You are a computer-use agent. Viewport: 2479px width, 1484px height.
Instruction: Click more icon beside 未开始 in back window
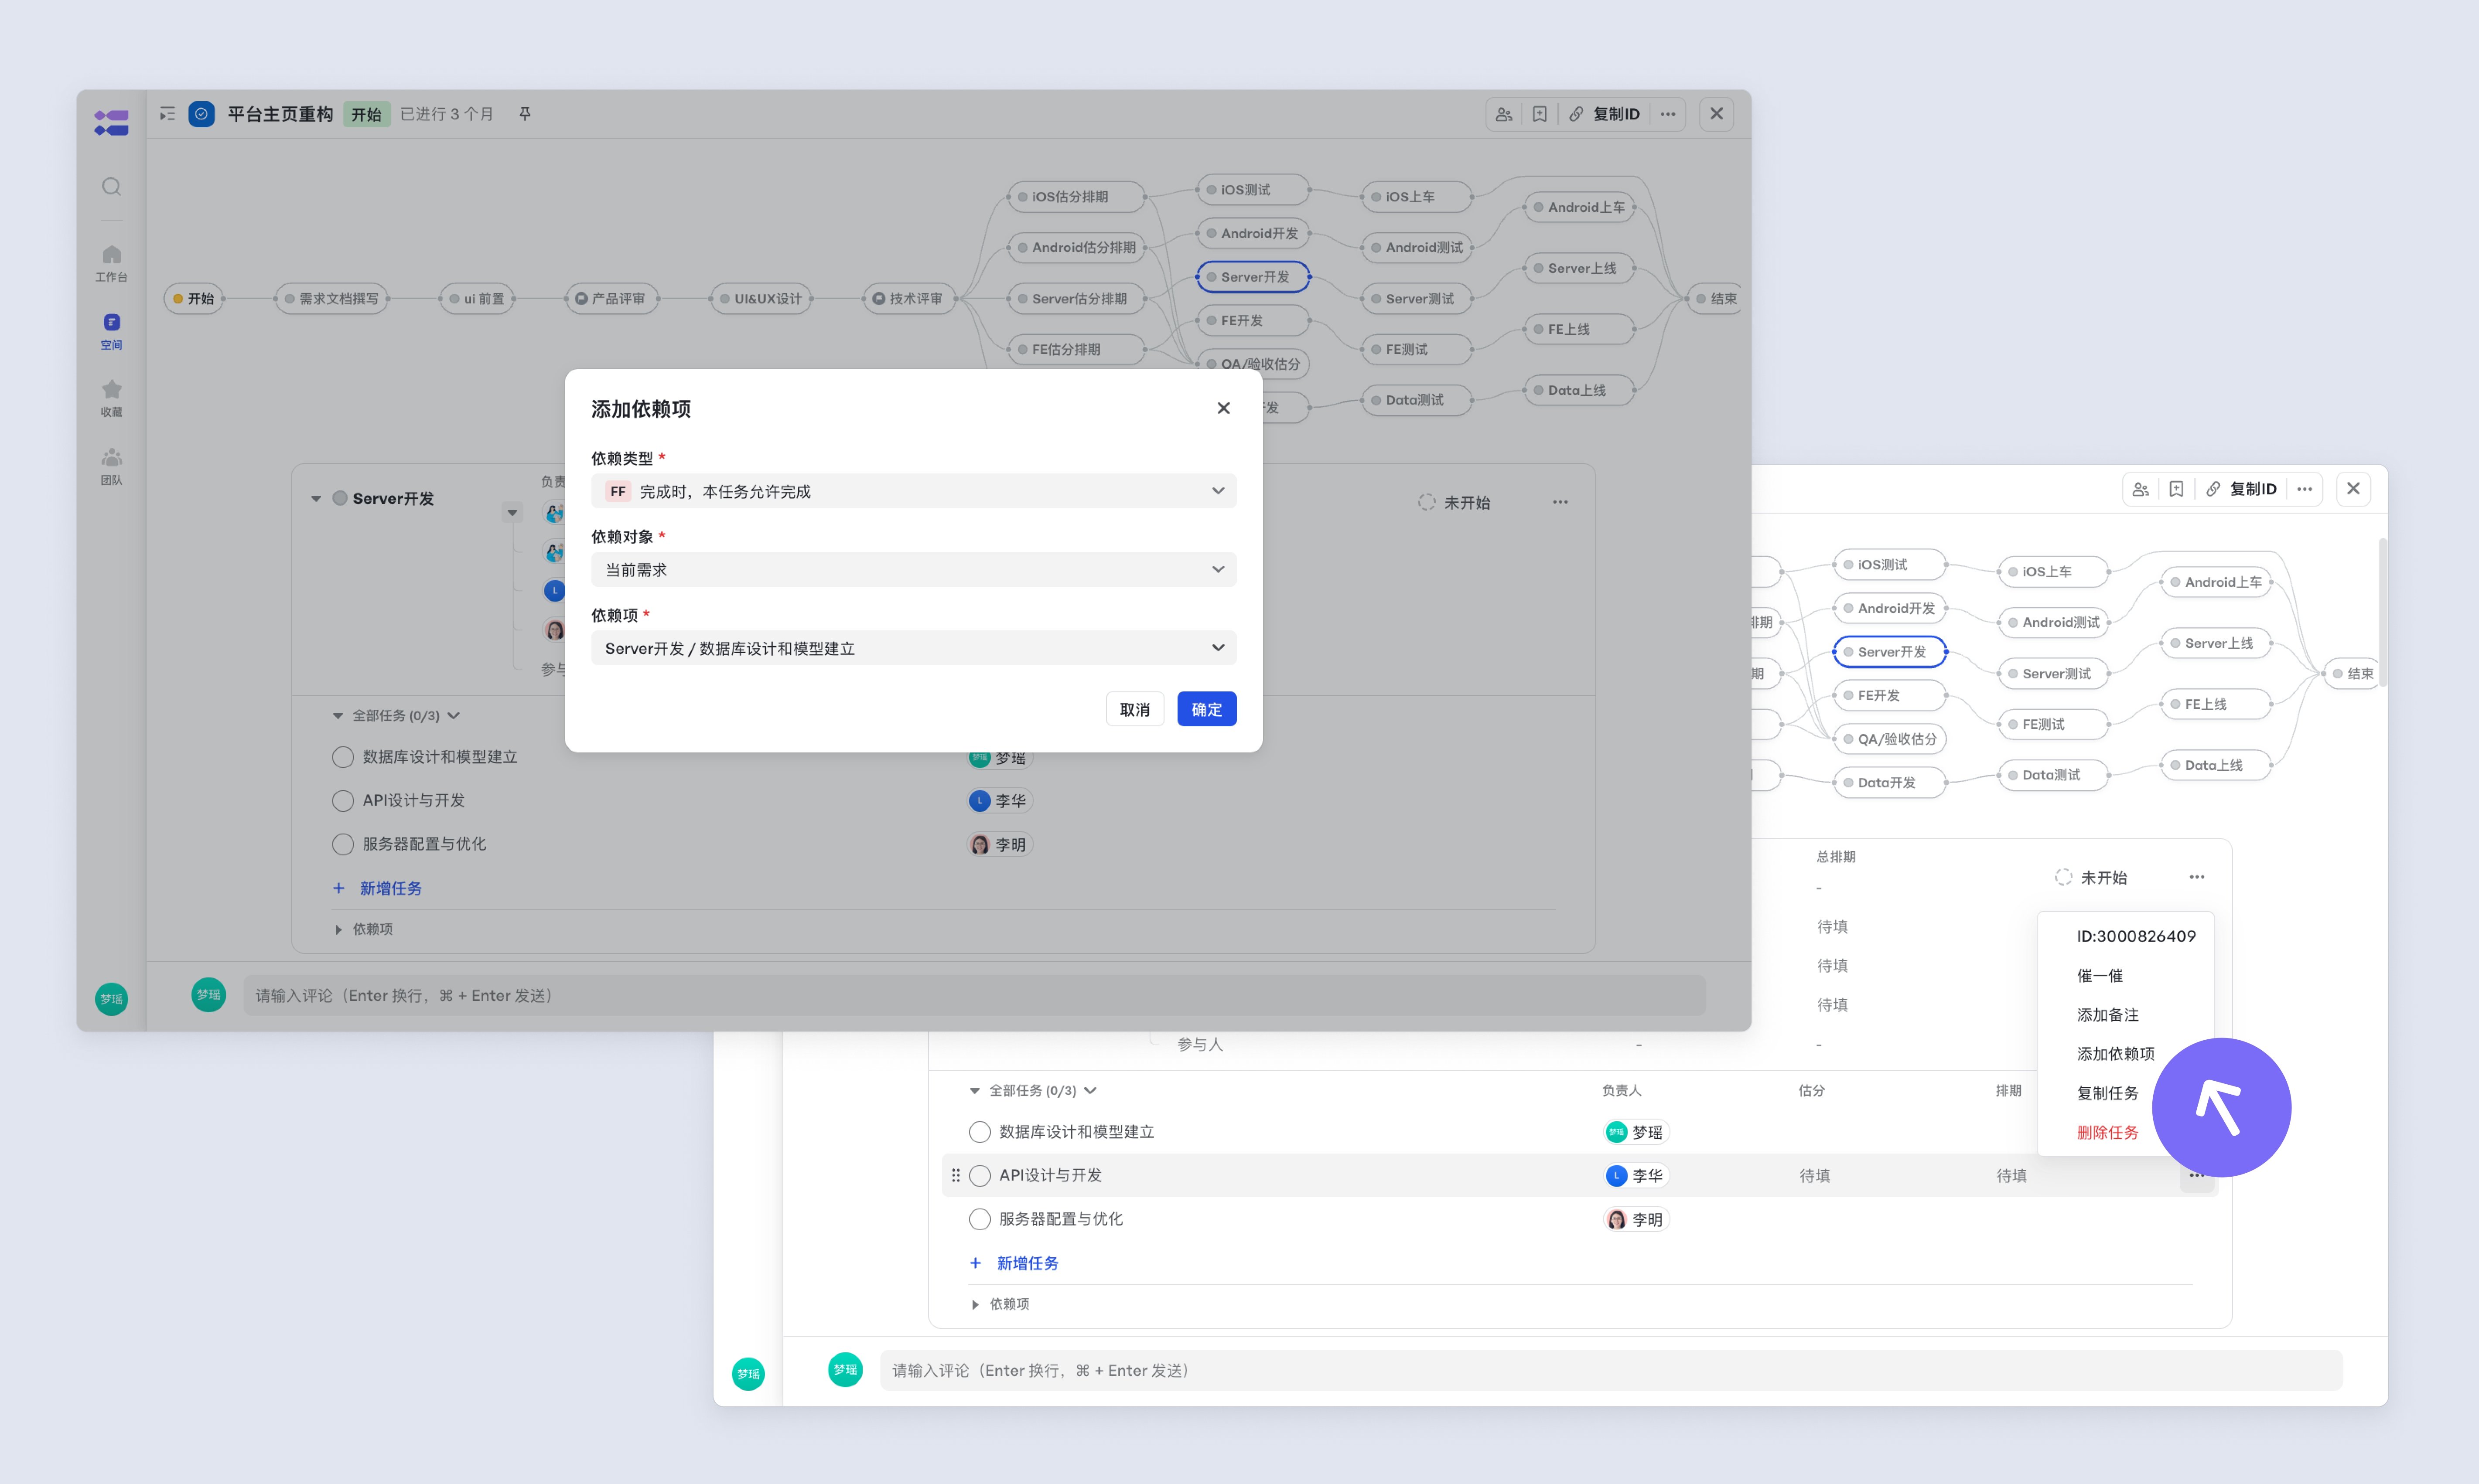(x=2197, y=877)
